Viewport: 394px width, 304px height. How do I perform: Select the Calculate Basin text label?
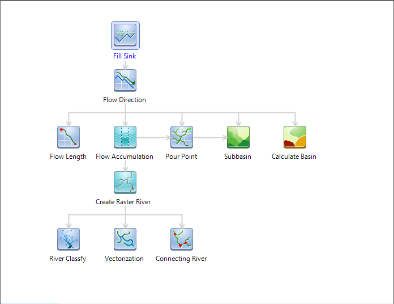[294, 157]
